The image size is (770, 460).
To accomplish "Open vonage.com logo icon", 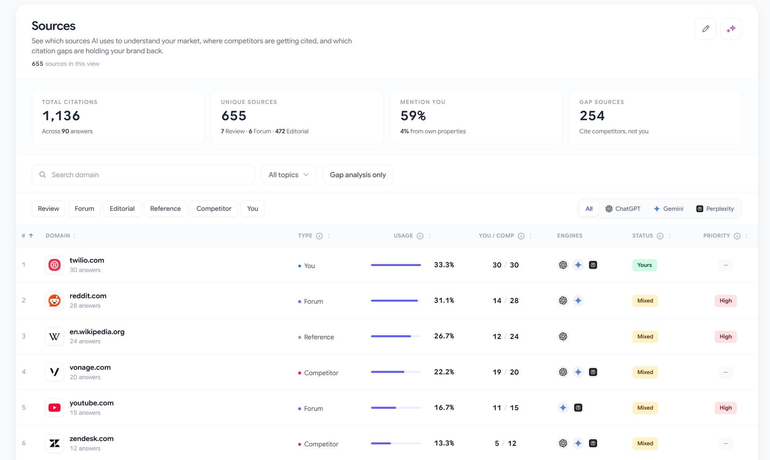I will tap(55, 372).
